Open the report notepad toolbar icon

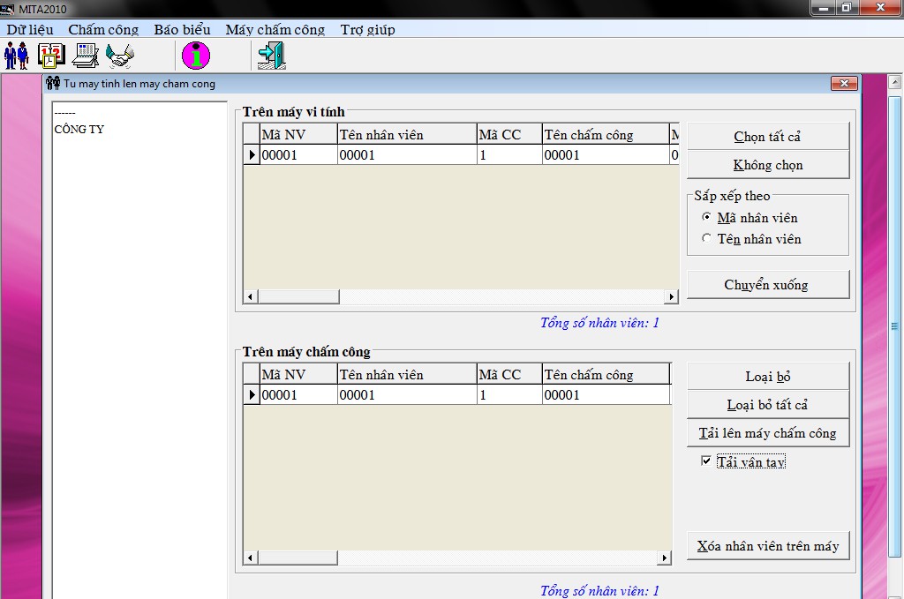point(86,56)
